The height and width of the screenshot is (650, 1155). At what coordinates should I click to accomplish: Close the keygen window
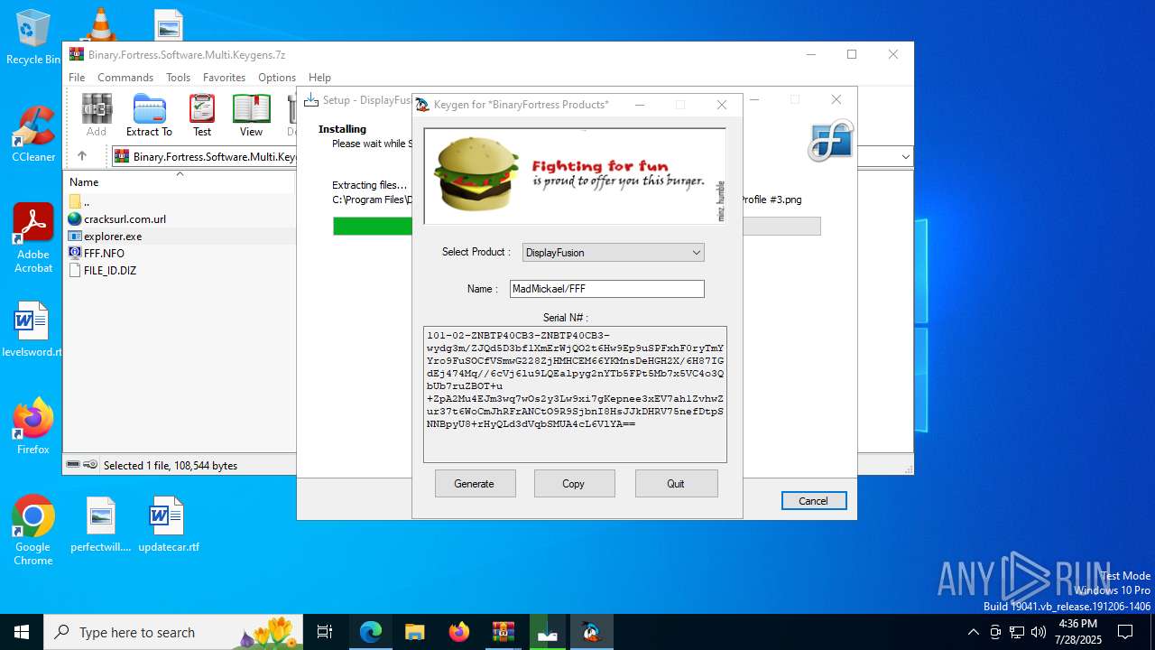[x=722, y=105]
